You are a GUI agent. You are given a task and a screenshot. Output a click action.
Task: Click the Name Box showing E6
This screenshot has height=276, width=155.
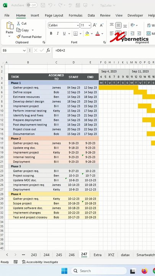(12, 51)
